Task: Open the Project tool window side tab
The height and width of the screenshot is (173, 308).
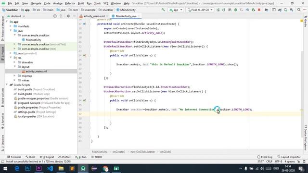Action: pos(2,53)
